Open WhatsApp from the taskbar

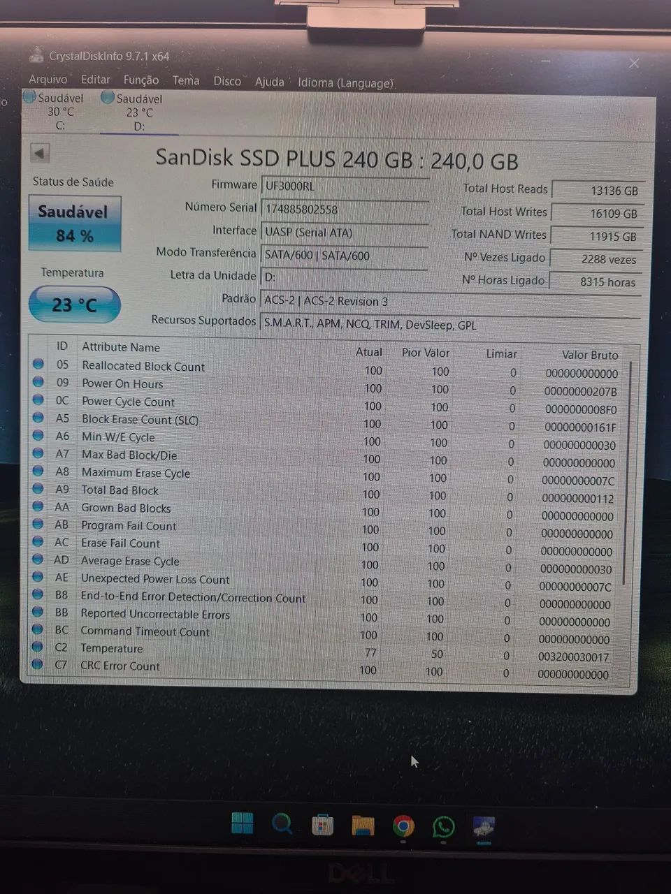coord(443,826)
